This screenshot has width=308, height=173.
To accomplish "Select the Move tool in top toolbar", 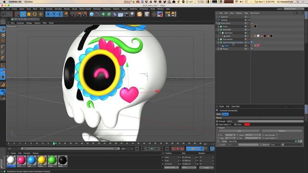I will click(x=23, y=14).
